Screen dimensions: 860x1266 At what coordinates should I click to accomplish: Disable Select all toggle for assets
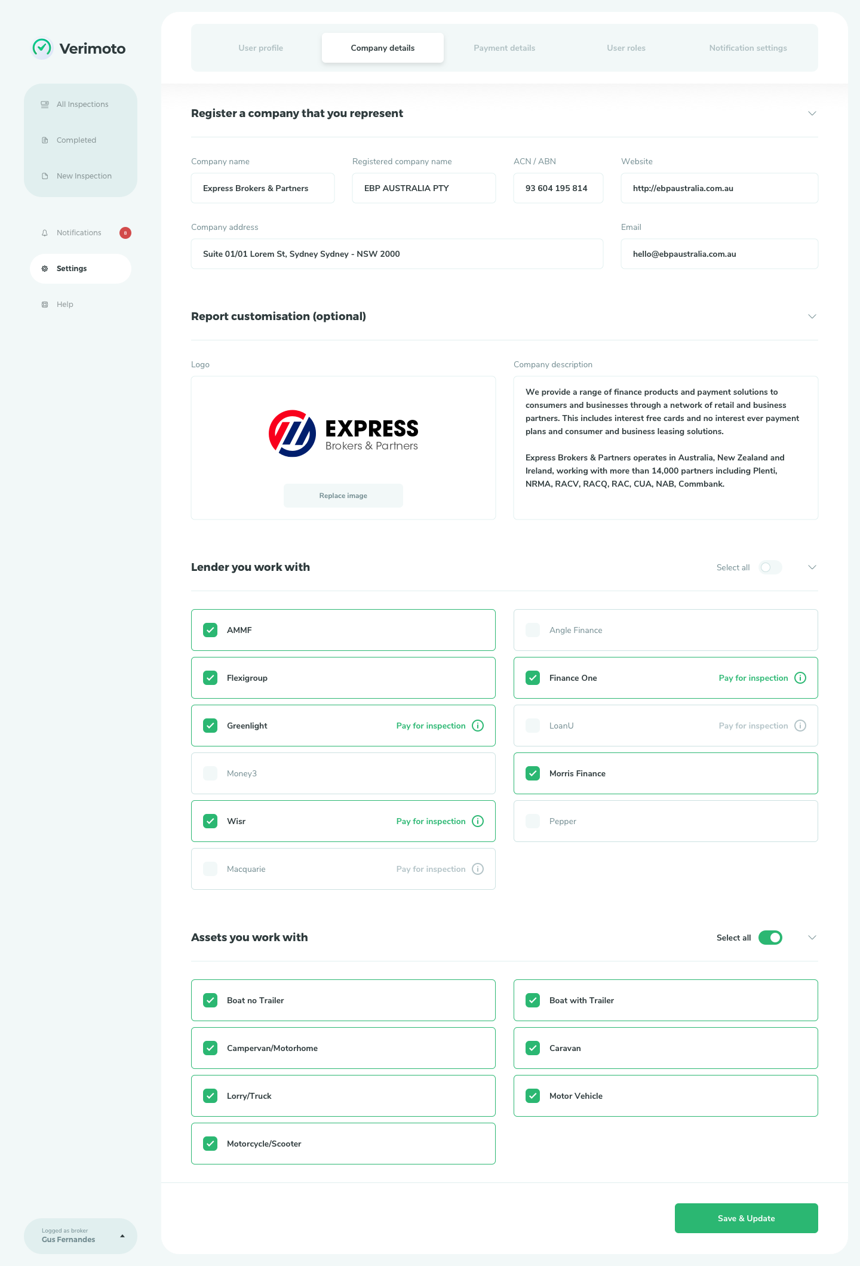click(x=770, y=938)
